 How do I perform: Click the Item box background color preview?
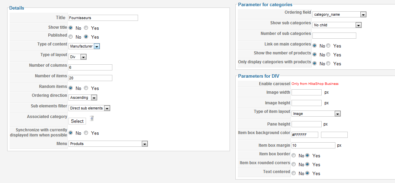[x=334, y=135]
